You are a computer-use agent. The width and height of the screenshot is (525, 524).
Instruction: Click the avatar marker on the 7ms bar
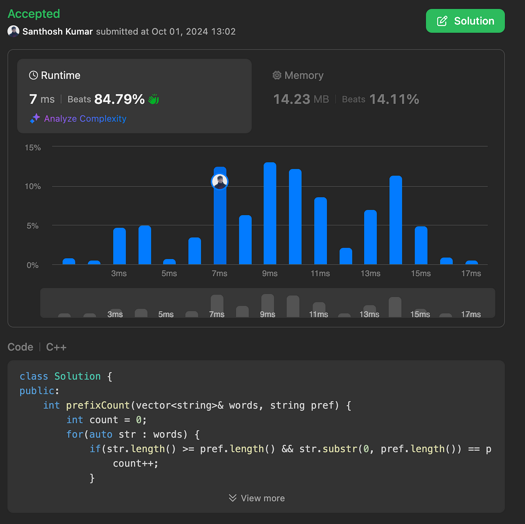click(220, 182)
